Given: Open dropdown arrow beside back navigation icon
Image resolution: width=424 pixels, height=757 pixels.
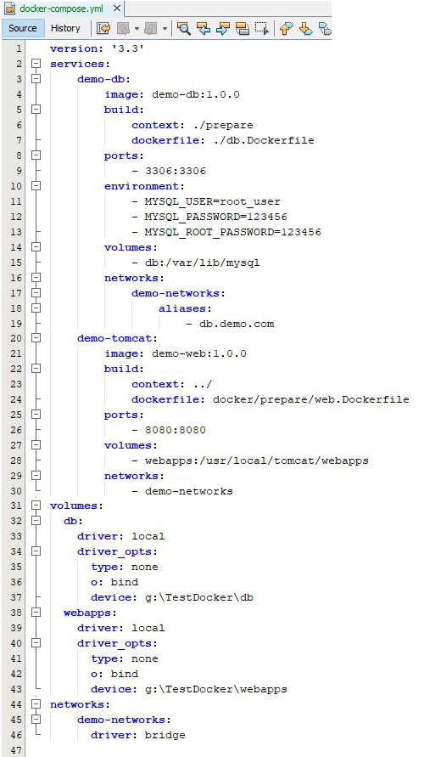Looking at the screenshot, I should point(137,29).
